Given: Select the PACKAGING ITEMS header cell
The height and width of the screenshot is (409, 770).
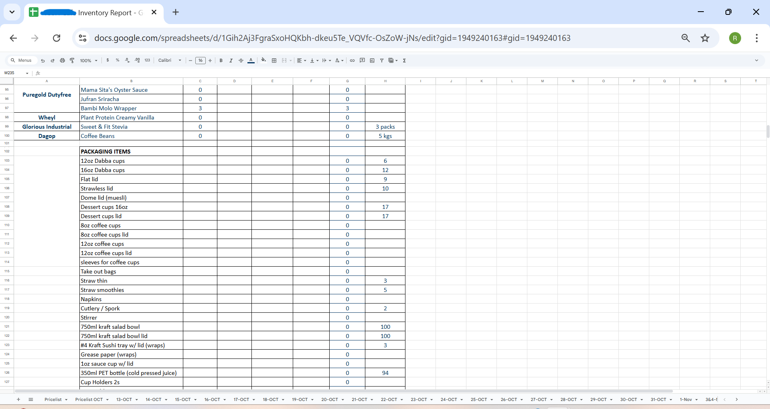Looking at the screenshot, I should 131,152.
